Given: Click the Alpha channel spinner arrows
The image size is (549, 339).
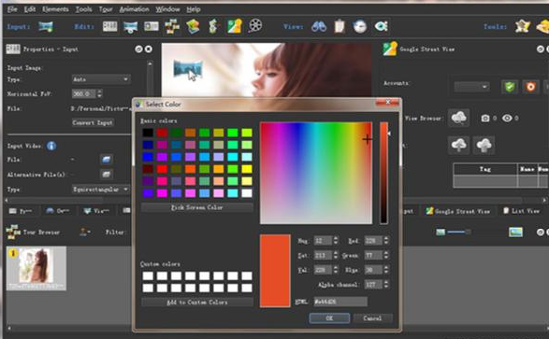Looking at the screenshot, I should [386, 285].
